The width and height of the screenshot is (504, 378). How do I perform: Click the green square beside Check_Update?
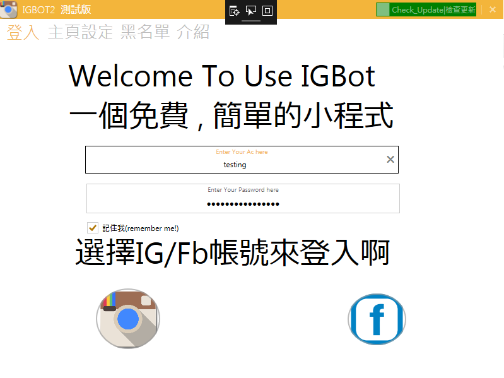pyautogui.click(x=383, y=9)
